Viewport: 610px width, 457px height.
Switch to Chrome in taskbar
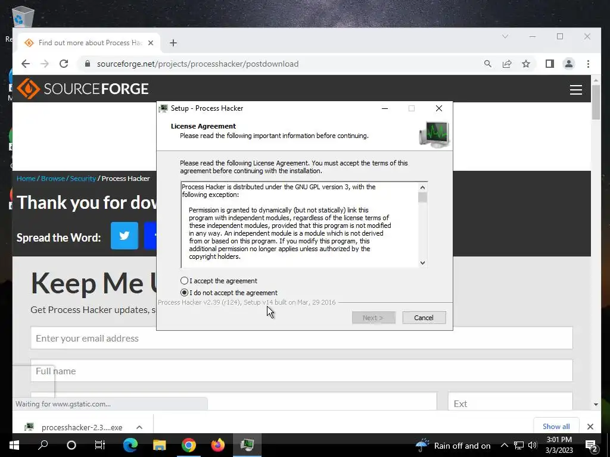189,445
